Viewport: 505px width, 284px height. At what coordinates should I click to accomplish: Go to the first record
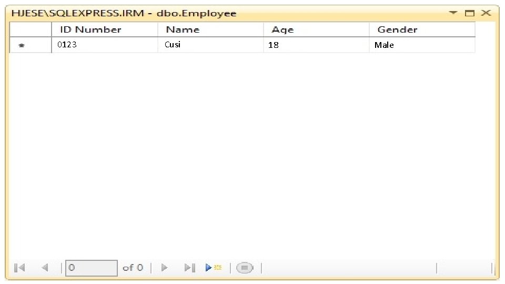coord(19,268)
